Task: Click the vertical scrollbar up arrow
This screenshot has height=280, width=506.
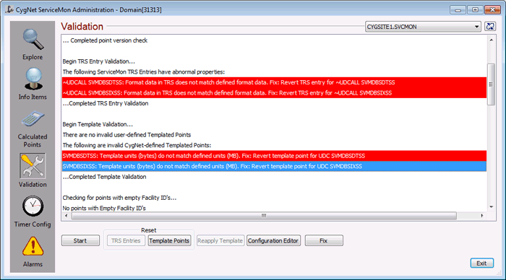Action: tap(491, 40)
